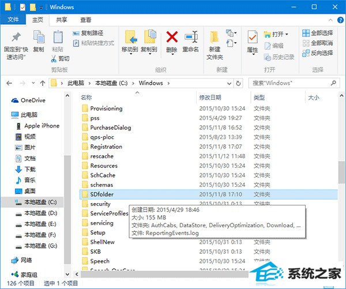This screenshot has height=289, width=346.
Task: Select the SDfolder folder icon
Action: tap(85, 194)
